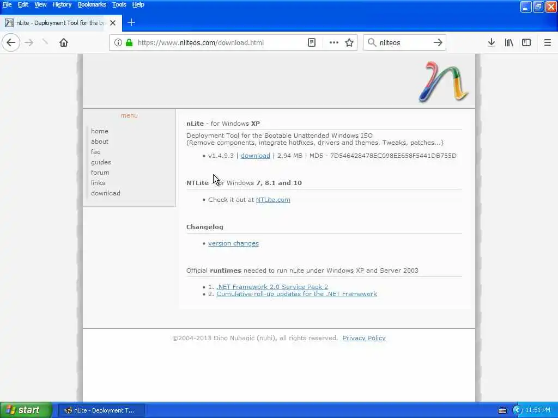Click the green padlock security icon
The image size is (558, 418).
click(129, 42)
